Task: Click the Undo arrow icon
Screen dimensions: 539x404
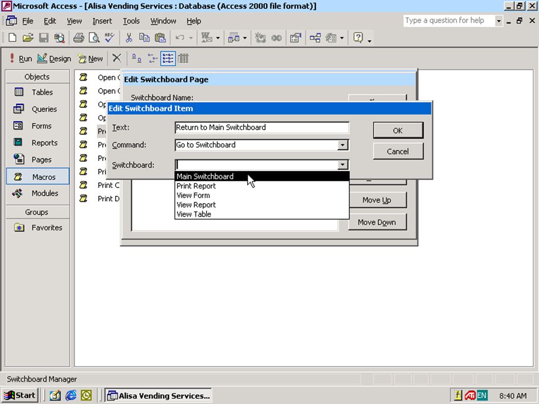Action: (180, 38)
